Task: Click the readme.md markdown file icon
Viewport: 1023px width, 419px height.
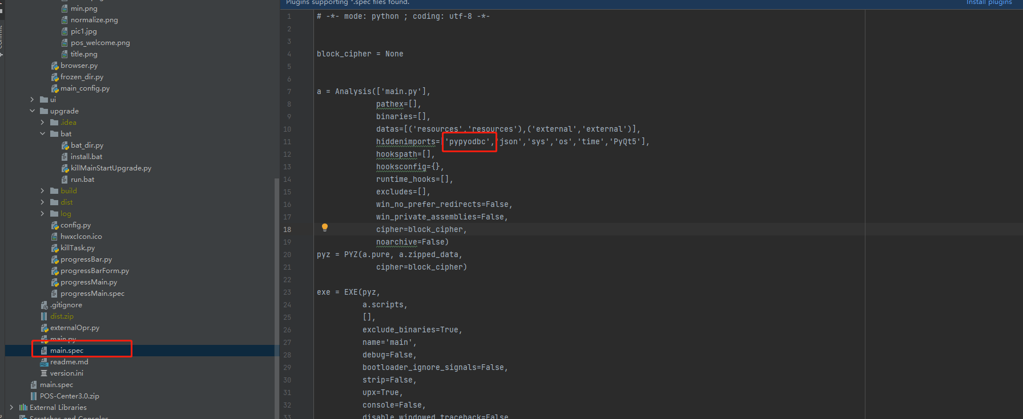Action: click(x=44, y=362)
